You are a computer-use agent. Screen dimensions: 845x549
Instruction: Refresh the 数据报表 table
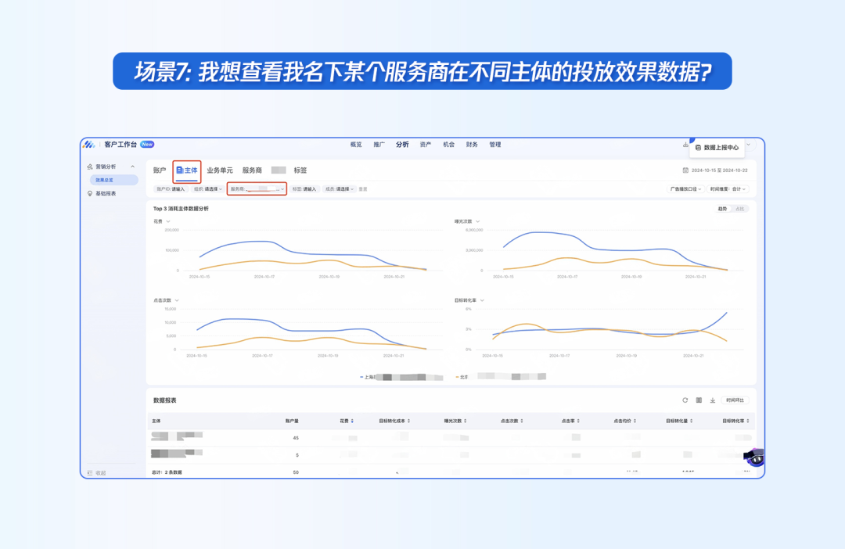(x=685, y=400)
